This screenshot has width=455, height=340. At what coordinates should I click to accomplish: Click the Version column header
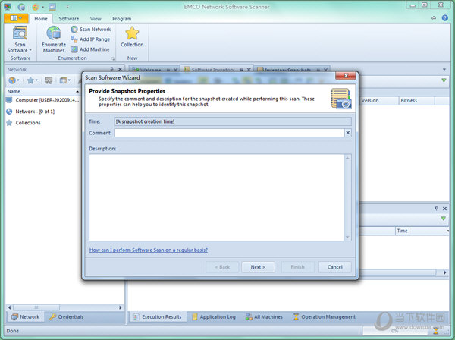[x=379, y=100]
